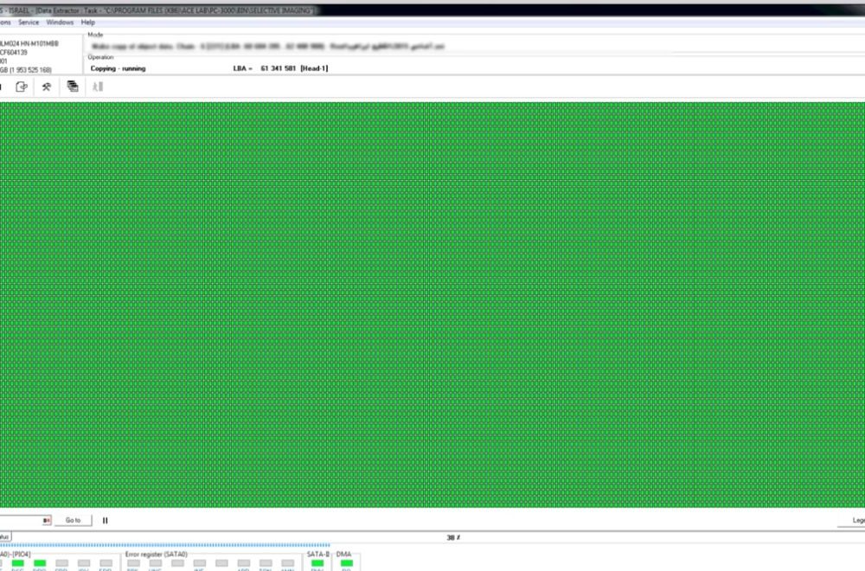Open the task export icon on the toolbar
Viewport: 865px width, 571px height.
point(21,87)
